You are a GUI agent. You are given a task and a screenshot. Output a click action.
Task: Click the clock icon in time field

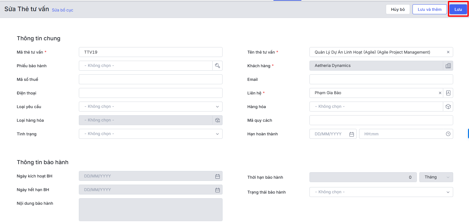click(448, 134)
